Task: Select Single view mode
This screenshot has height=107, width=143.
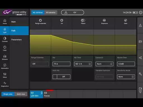Action: point(8,94)
